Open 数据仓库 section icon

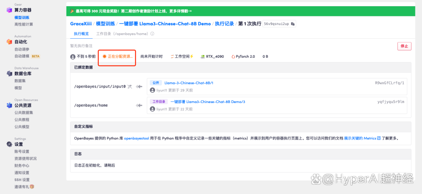[x=9, y=74]
